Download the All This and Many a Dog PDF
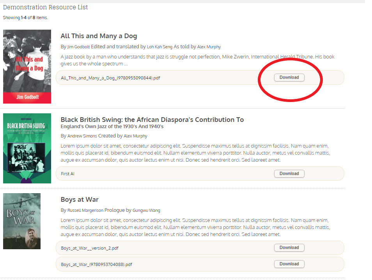Screen dimensions: 372x280 click(x=289, y=77)
